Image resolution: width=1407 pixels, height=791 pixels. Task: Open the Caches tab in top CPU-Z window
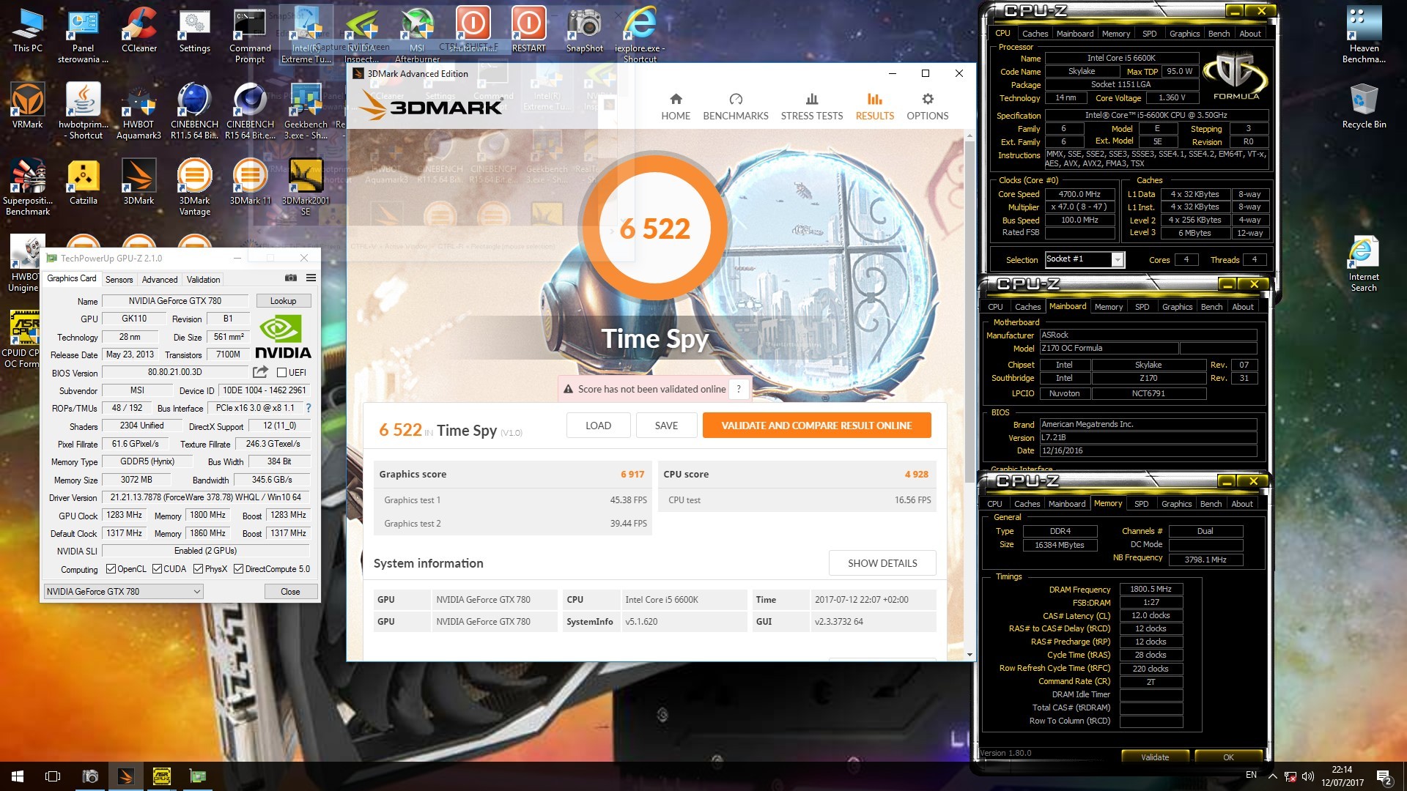coord(1035,34)
